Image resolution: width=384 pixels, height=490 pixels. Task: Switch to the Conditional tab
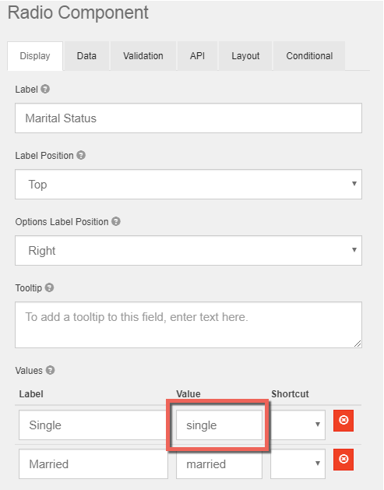click(309, 56)
